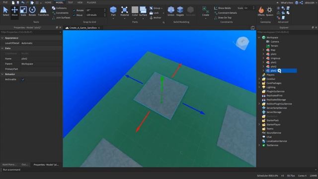This screenshot has width=318, height=179.
Task: Click the Filter workspace search field
Action: tap(287, 32)
